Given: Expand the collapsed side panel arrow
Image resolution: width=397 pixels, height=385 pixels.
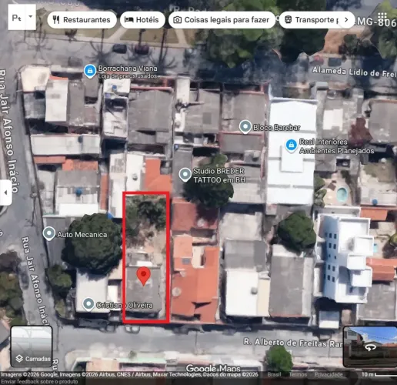Looking at the screenshot, I should (5, 192).
